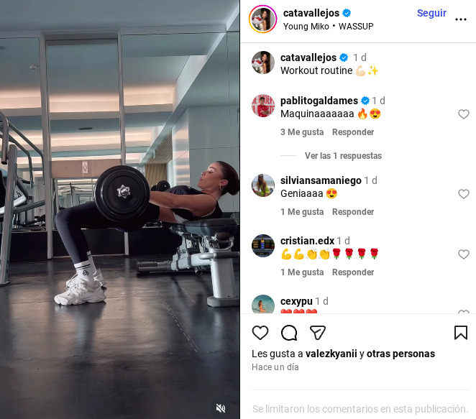Viewport: 476px width, 419px height.
Task: Click the Seguir follow button
Action: 431,13
